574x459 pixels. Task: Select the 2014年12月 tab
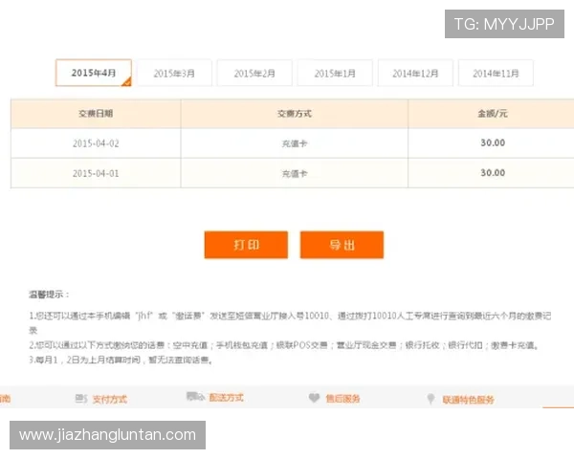point(415,74)
